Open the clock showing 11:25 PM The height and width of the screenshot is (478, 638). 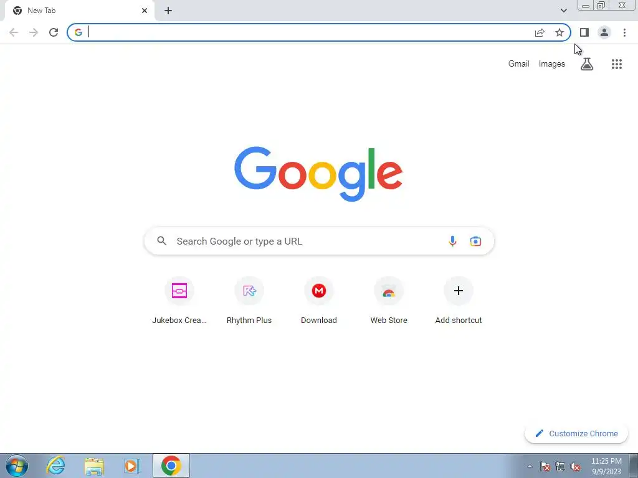point(606,466)
